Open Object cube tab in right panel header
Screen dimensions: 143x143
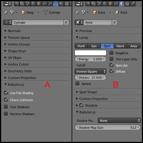coord(110,4)
